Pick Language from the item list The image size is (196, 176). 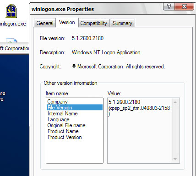[x=75, y=119]
